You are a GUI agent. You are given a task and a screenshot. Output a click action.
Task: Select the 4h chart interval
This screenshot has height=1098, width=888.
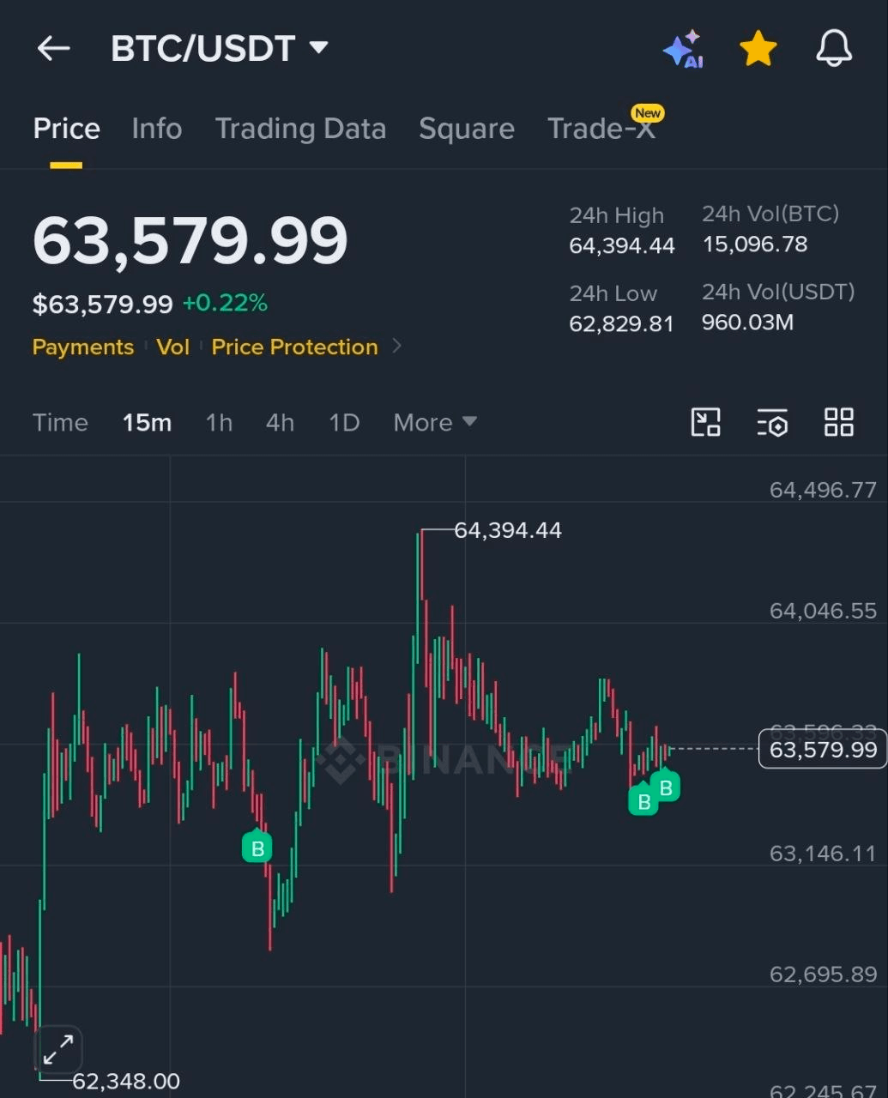(280, 422)
